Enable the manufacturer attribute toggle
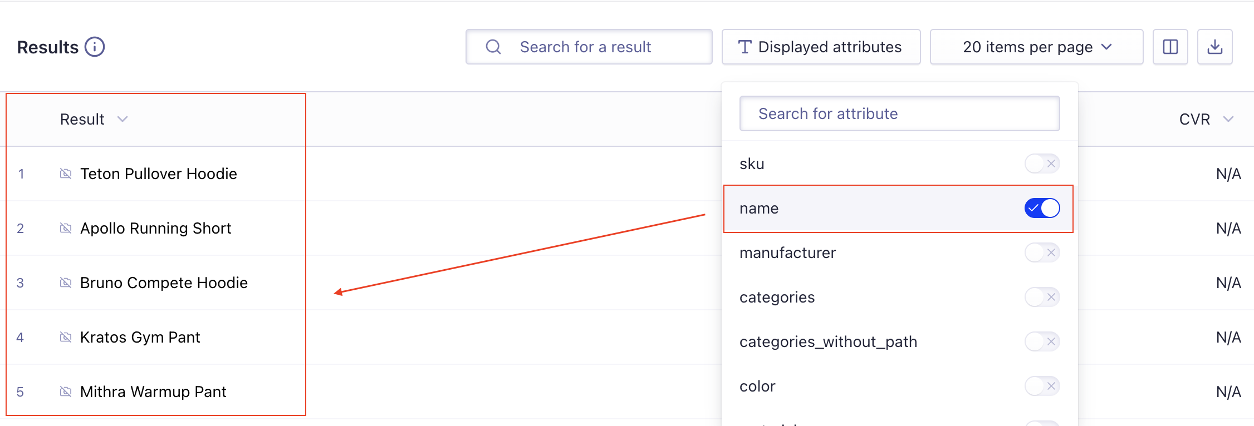Image resolution: width=1254 pixels, height=426 pixels. (1042, 252)
